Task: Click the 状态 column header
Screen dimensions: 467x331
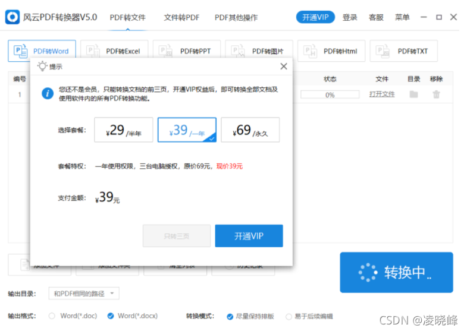Action: [330, 79]
